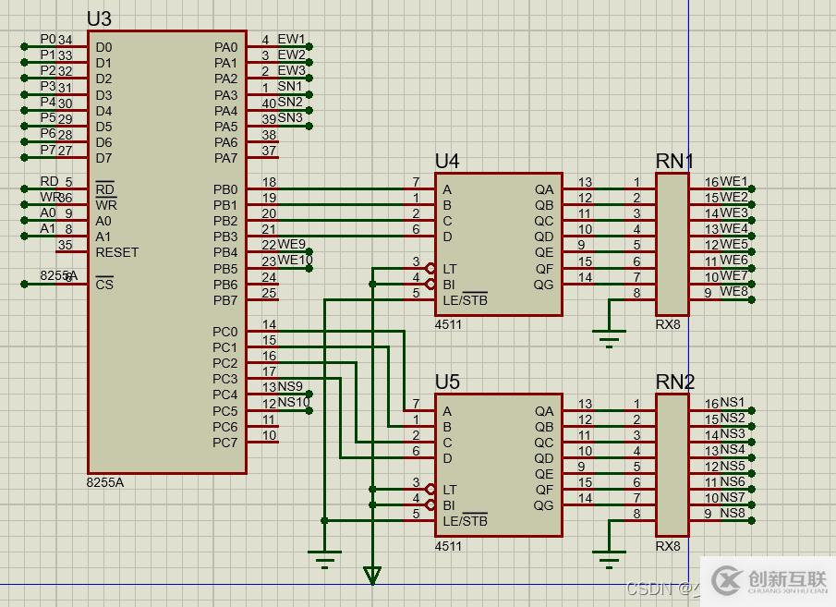Click the NS10 terminal label

[294, 402]
